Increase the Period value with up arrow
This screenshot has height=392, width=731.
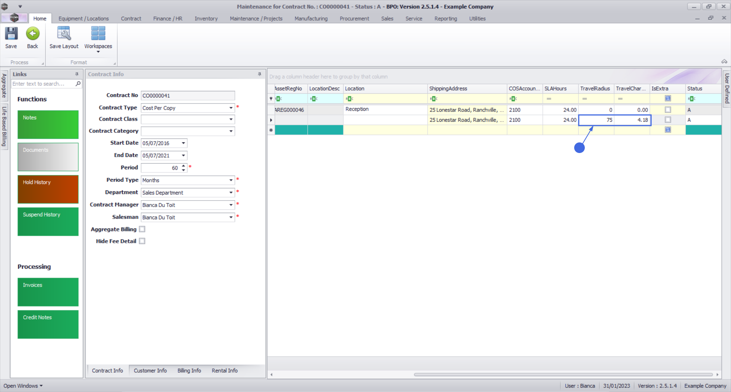coord(184,166)
